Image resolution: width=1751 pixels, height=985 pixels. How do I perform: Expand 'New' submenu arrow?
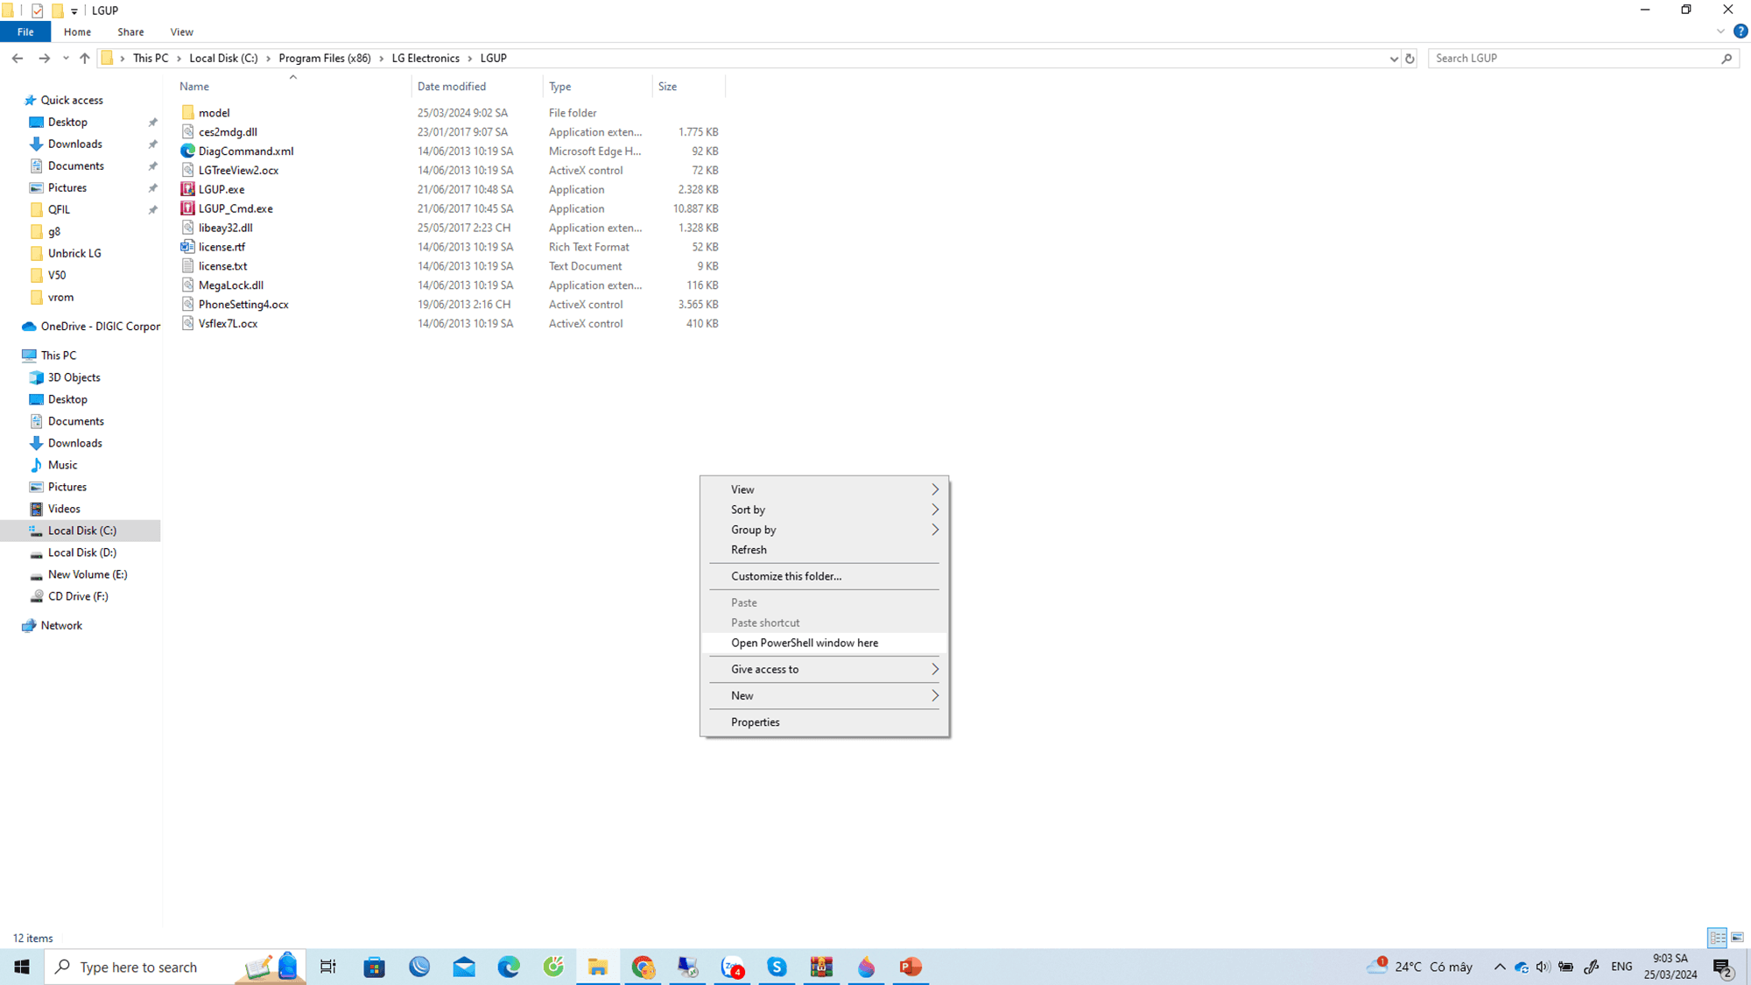pos(936,695)
